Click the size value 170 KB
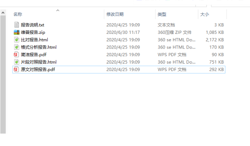Viewport: 250px width, 146px height. click(217, 47)
